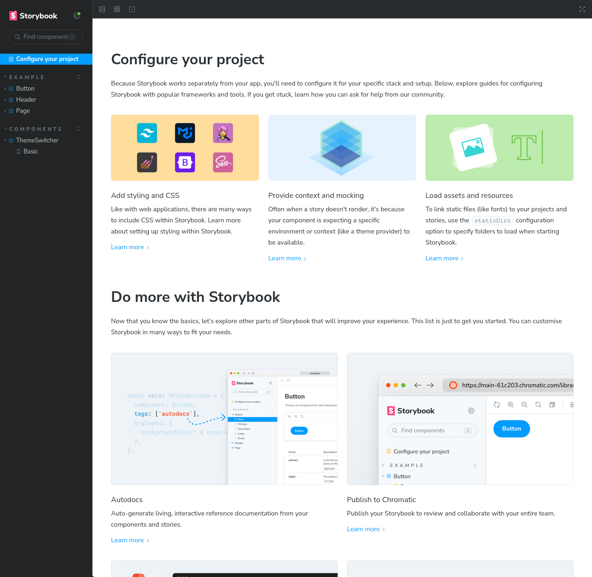Open Learn more under Add styling and CSS

(130, 247)
